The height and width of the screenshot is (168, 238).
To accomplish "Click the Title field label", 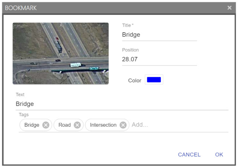I will click(x=128, y=25).
